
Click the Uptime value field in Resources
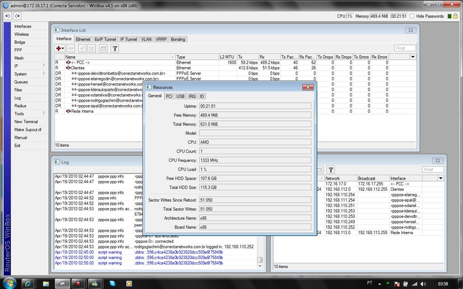(255, 106)
